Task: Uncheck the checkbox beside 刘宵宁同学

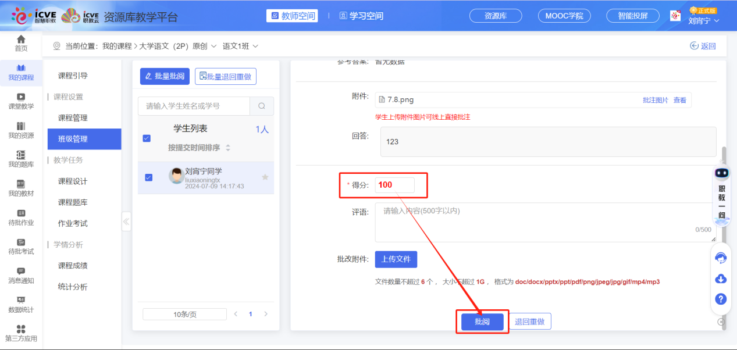Action: [x=147, y=178]
